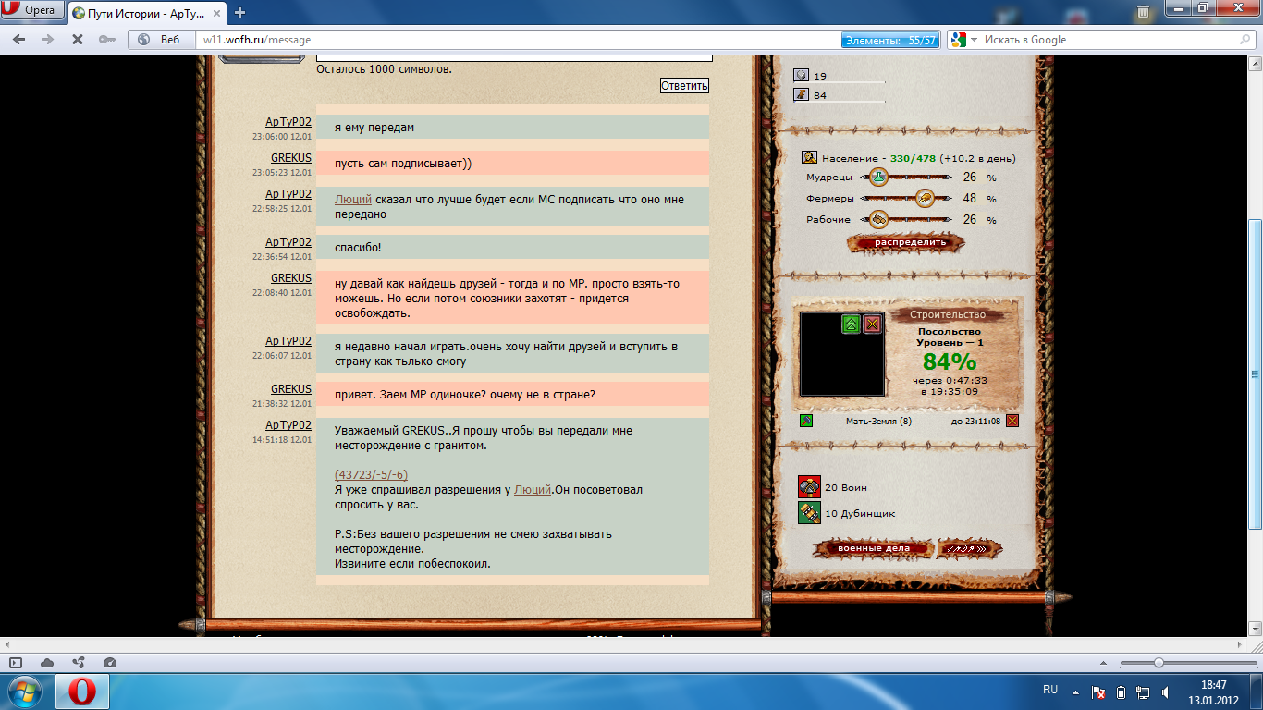1263x710 pixels.
Task: Open GREKUS profile from 22:08:40 message
Action: [x=291, y=278]
